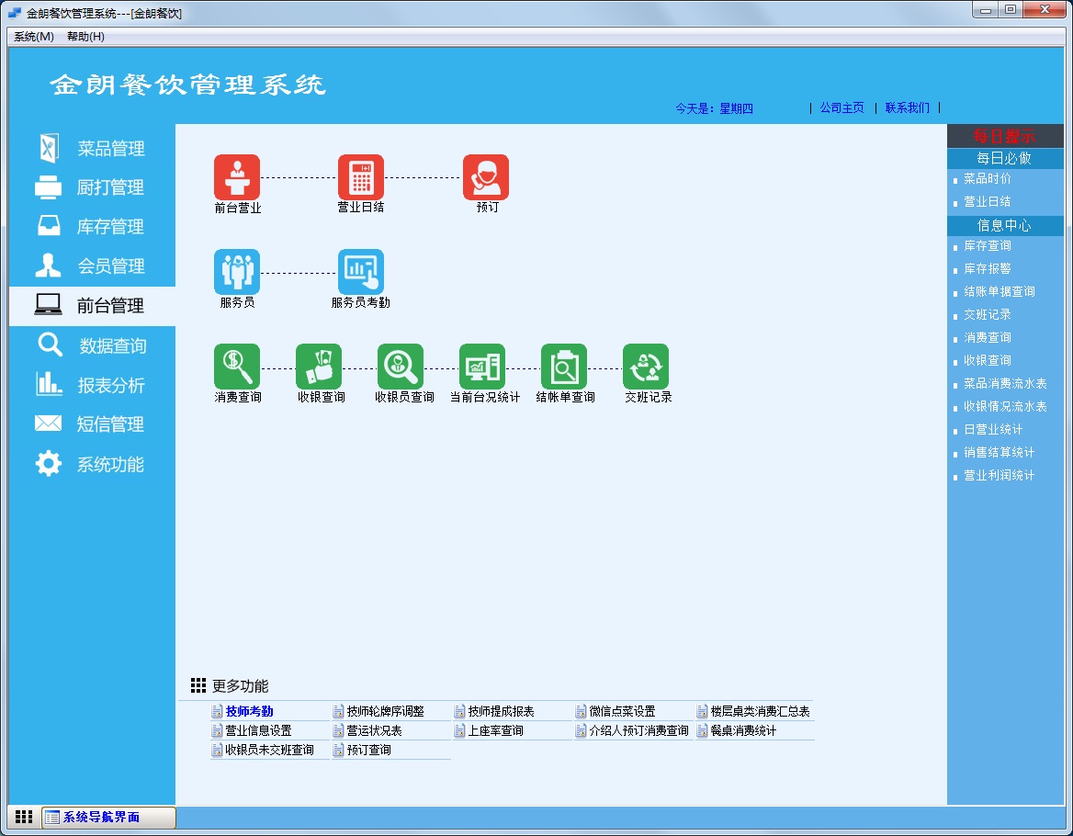1073x836 pixels.
Task: Open the 服务员 staff icon
Action: tap(237, 272)
